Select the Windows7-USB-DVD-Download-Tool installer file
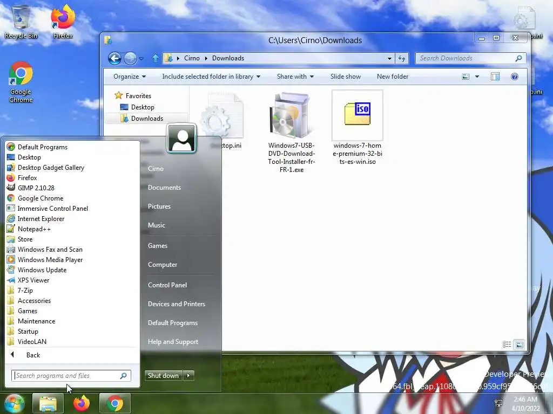The image size is (553, 414). (x=291, y=133)
